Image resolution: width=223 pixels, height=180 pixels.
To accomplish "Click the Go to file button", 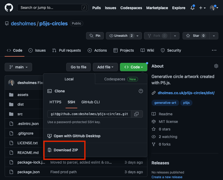I will (79, 67).
